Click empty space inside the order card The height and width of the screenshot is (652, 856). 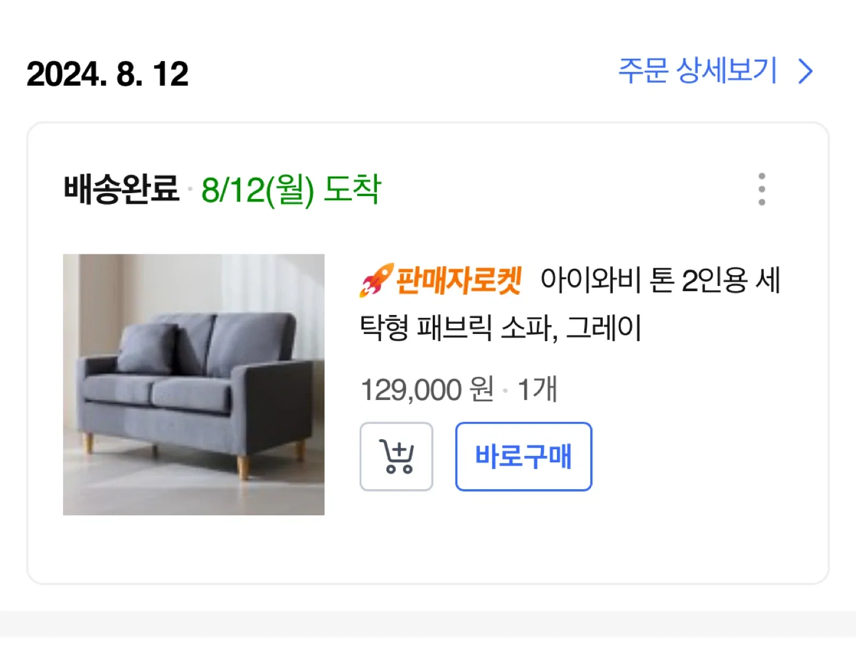pos(684,535)
